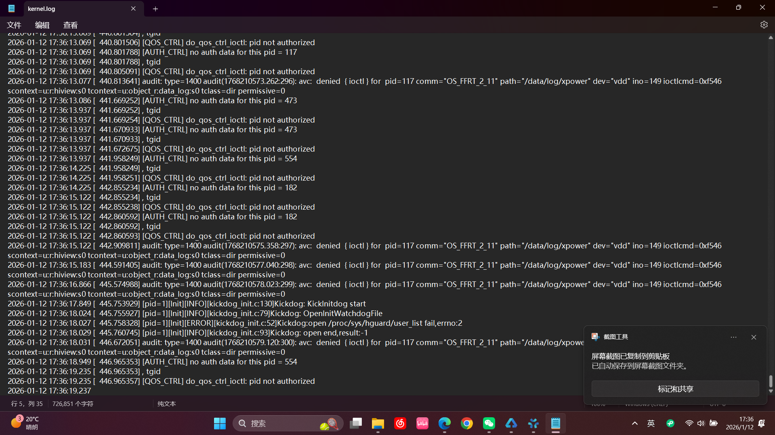Viewport: 775px width, 435px height.
Task: Dismiss the 截图工具 notification
Action: pos(754,337)
